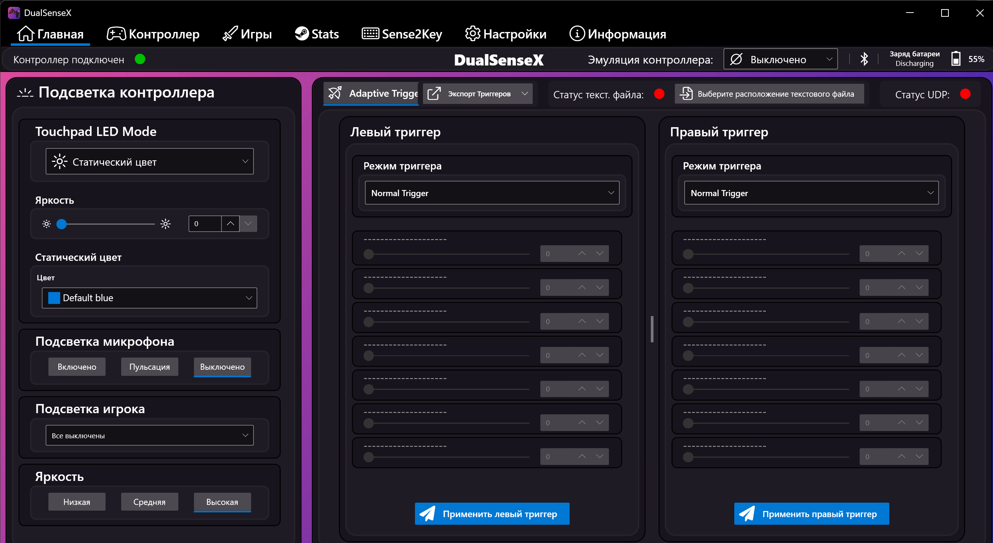Switch to the Игры tab
993x543 pixels.
click(247, 34)
